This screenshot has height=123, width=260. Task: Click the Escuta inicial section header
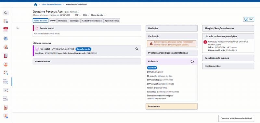[87, 28]
